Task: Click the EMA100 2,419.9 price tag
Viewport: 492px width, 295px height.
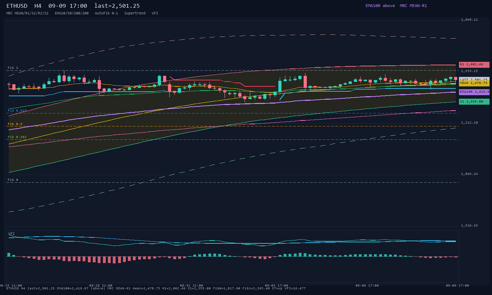Action: [474, 92]
